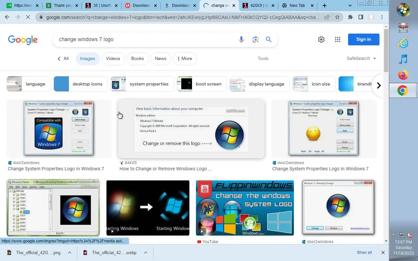Open the Starting Windows boot video thumbnail

click(148, 208)
